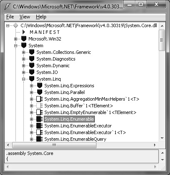Click the ILDasm lightning title bar icon
Screen dimensions: 170x175
[8, 7]
